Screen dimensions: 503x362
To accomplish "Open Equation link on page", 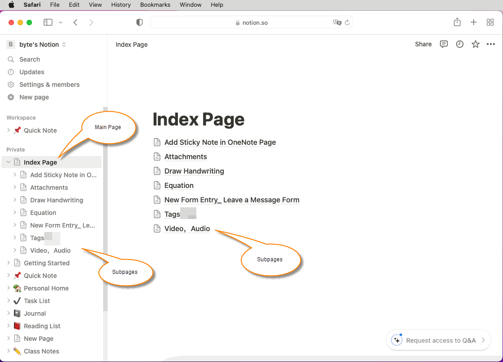I will tap(179, 185).
